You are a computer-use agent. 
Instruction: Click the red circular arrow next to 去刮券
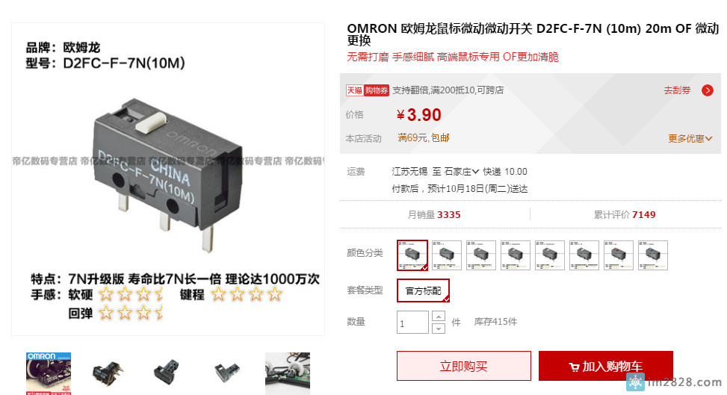[x=707, y=90]
